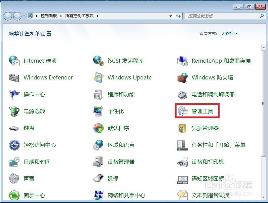Refresh the control panel view
This screenshot has width=268, height=203.
click(178, 16)
